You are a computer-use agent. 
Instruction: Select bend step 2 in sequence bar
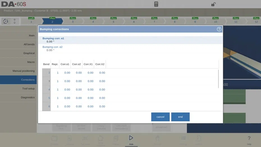coord(52,21)
